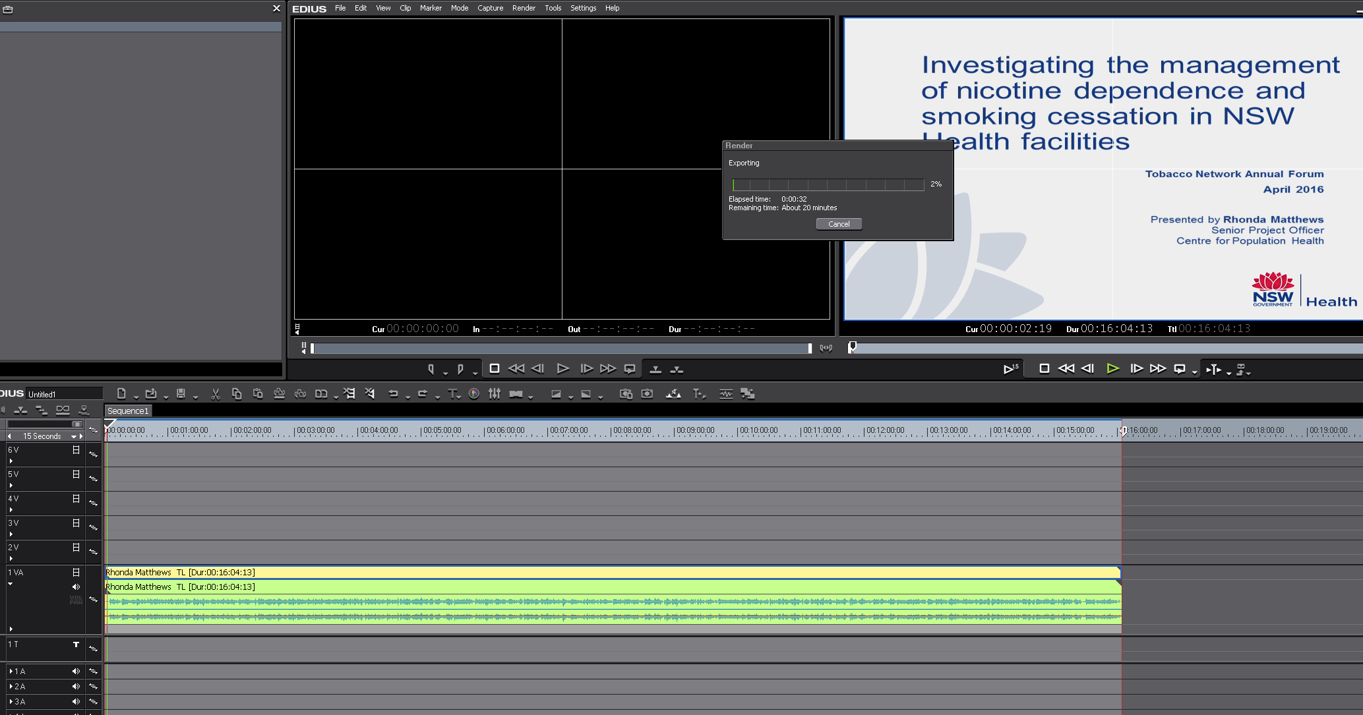Collapse the 1 VA track audio waveform
The height and width of the screenshot is (715, 1363).
[11, 584]
